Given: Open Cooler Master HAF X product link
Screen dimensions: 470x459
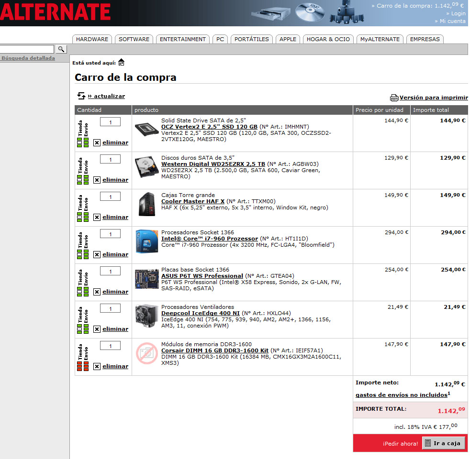Looking at the screenshot, I should (x=193, y=201).
